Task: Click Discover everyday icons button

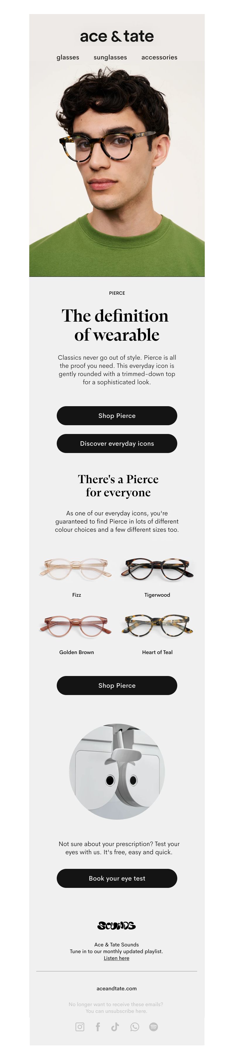Action: [117, 443]
